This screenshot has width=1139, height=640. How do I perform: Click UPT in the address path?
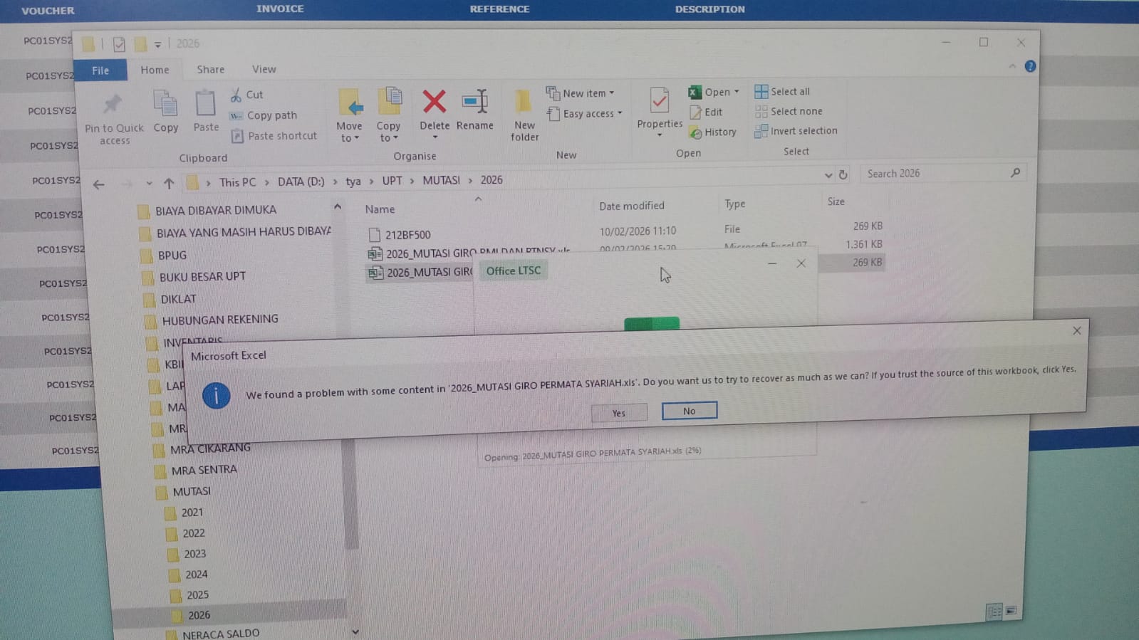coord(392,181)
